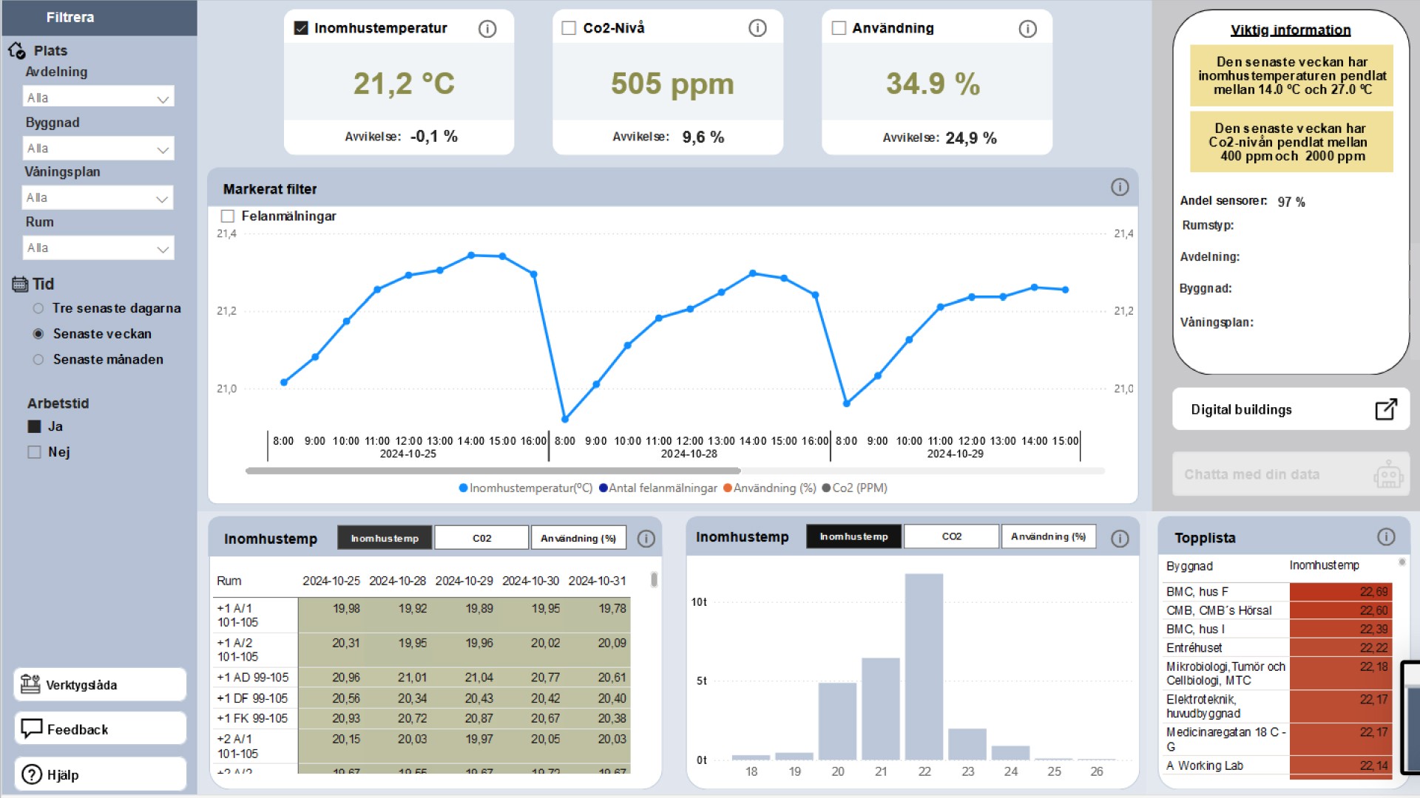Click info icon beside histogram Användning tab
This screenshot has height=798, width=1420.
pyautogui.click(x=1119, y=539)
